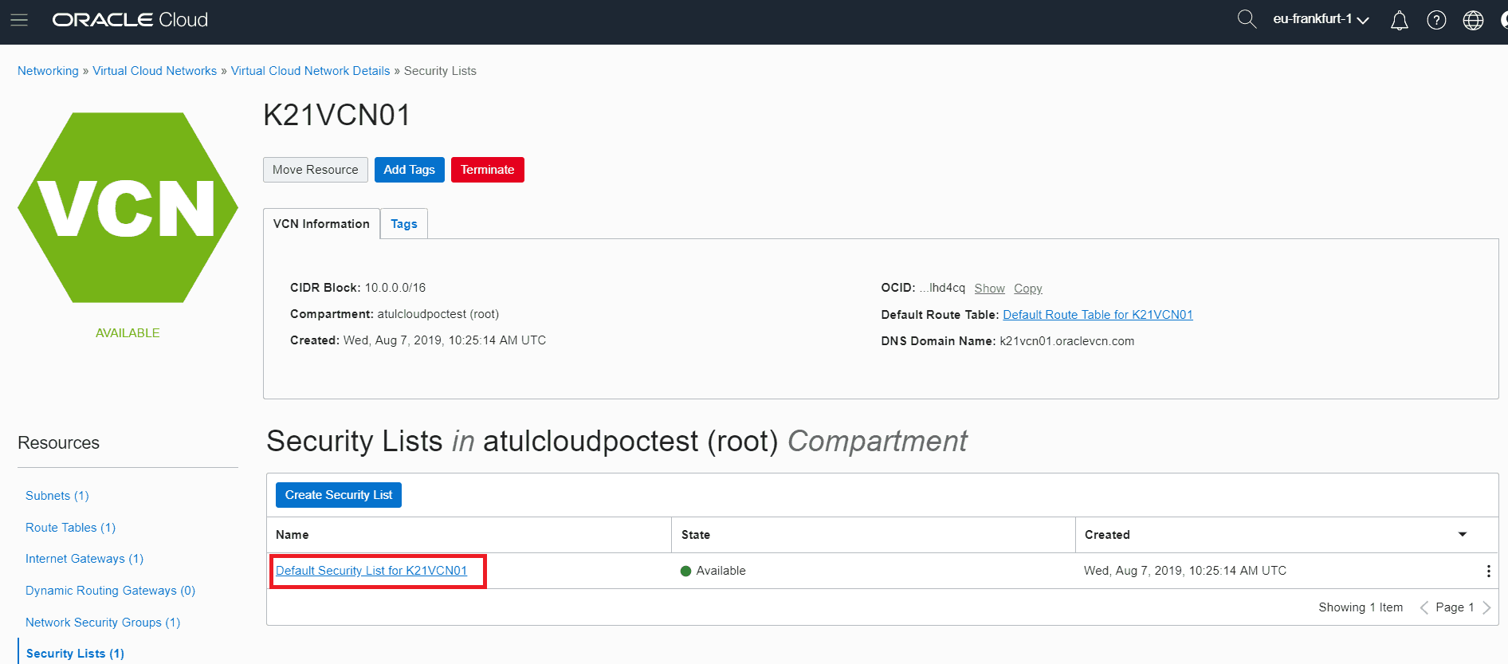
Task: Click the Compartment value atulcloudpoctest (root)
Action: tap(438, 314)
